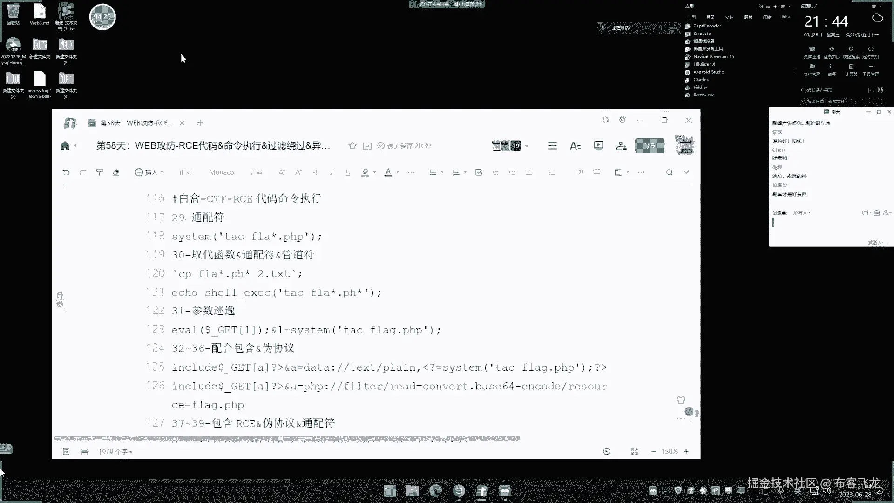Open the 插入 insert dropdown
894x503 pixels.
click(x=149, y=172)
